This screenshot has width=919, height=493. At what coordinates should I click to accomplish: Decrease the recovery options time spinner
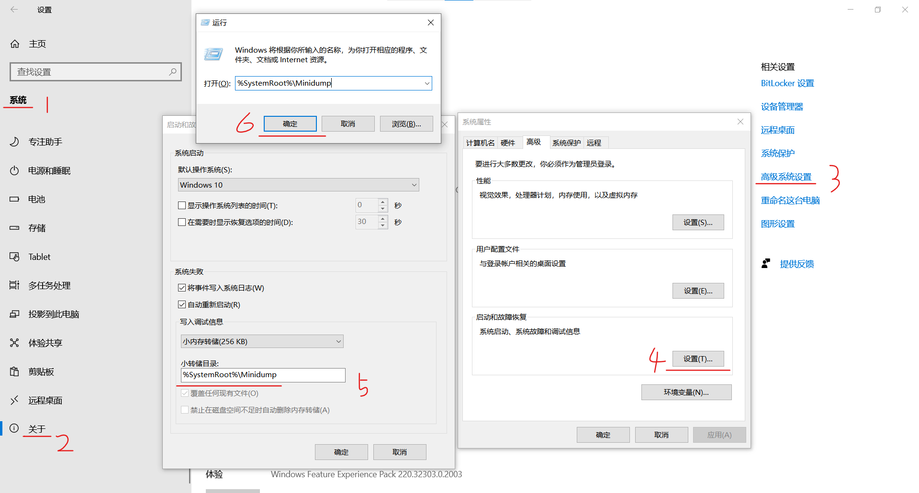pyautogui.click(x=383, y=225)
